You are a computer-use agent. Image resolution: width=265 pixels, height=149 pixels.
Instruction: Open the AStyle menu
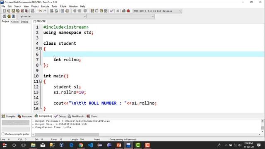(63, 6)
